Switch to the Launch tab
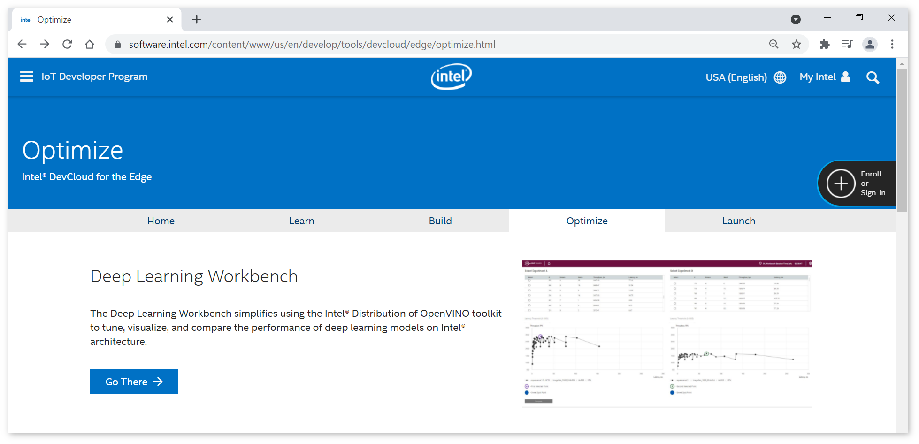 coord(738,221)
